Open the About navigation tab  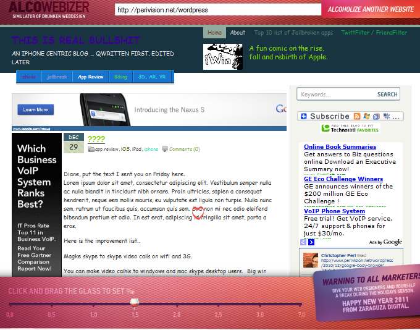click(238, 33)
